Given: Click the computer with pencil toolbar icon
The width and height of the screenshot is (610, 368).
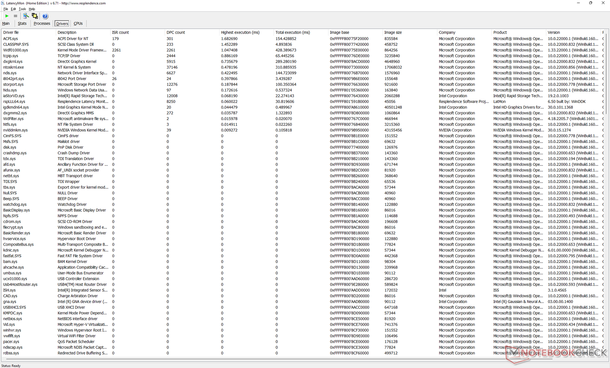Looking at the screenshot, I should (26, 16).
